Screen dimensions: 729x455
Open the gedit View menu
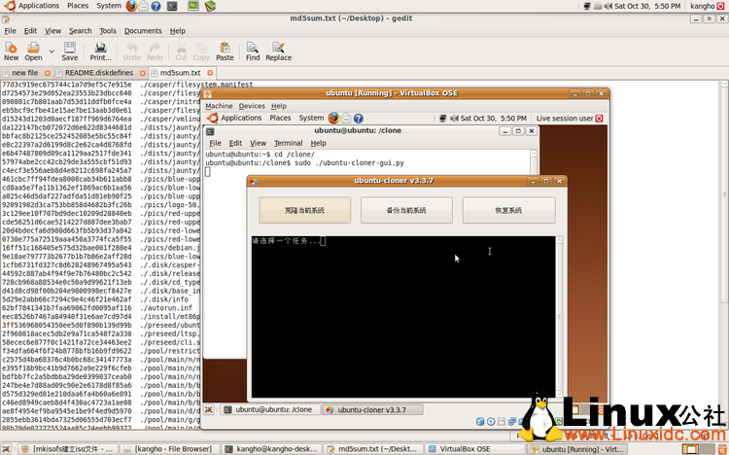(x=53, y=31)
